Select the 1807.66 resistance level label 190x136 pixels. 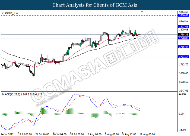[x=183, y=27]
